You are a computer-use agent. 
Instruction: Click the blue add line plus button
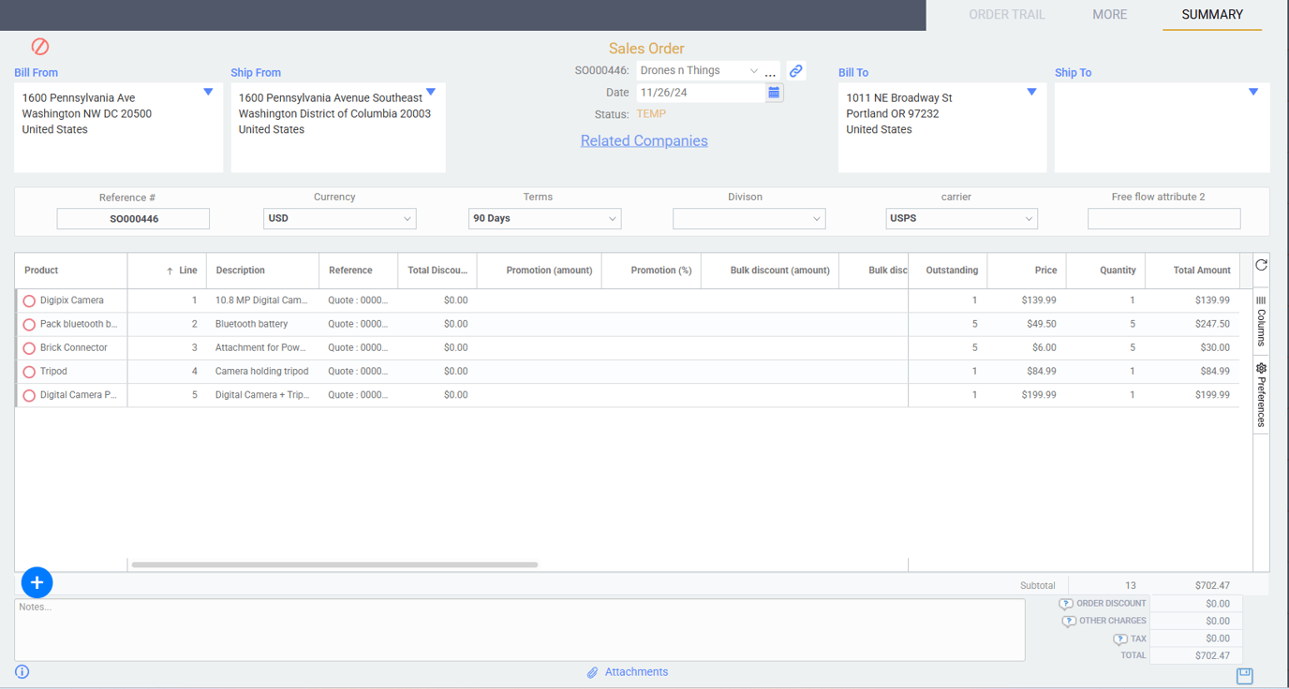(x=37, y=582)
